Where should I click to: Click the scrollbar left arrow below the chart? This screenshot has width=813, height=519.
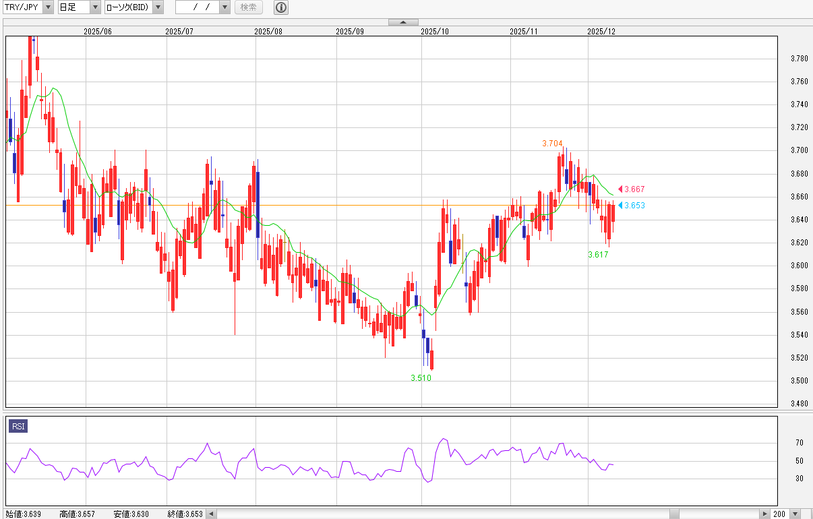212,514
